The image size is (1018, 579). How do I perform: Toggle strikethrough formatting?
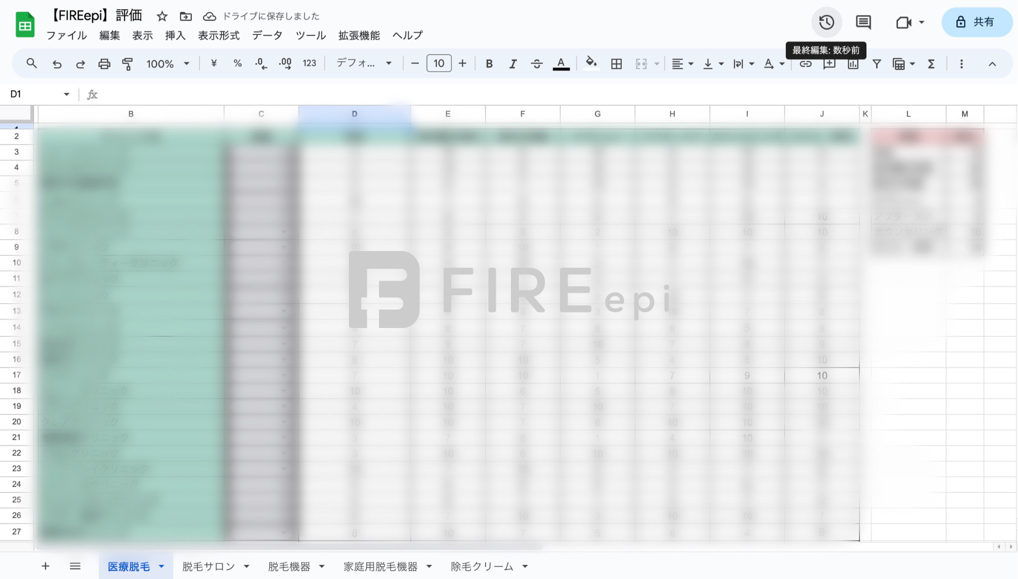pyautogui.click(x=536, y=64)
